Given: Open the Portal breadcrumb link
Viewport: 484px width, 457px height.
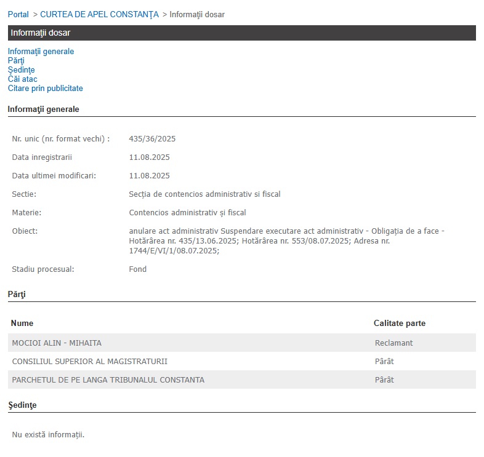Looking at the screenshot, I should pos(18,15).
